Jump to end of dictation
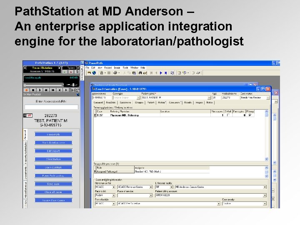The height and width of the screenshot is (225, 300). pyautogui.click(x=66, y=90)
